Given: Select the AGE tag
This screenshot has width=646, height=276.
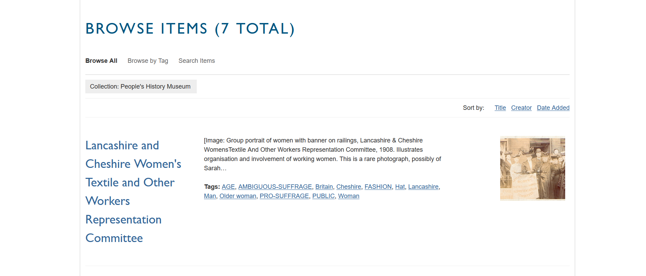Looking at the screenshot, I should [x=228, y=187].
